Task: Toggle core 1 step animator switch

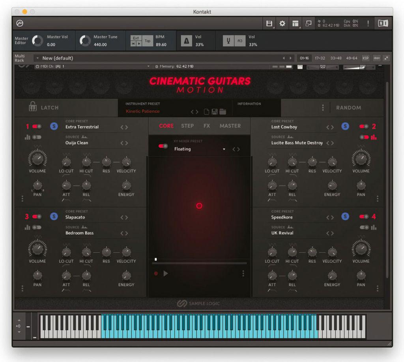Action: [x=37, y=137]
